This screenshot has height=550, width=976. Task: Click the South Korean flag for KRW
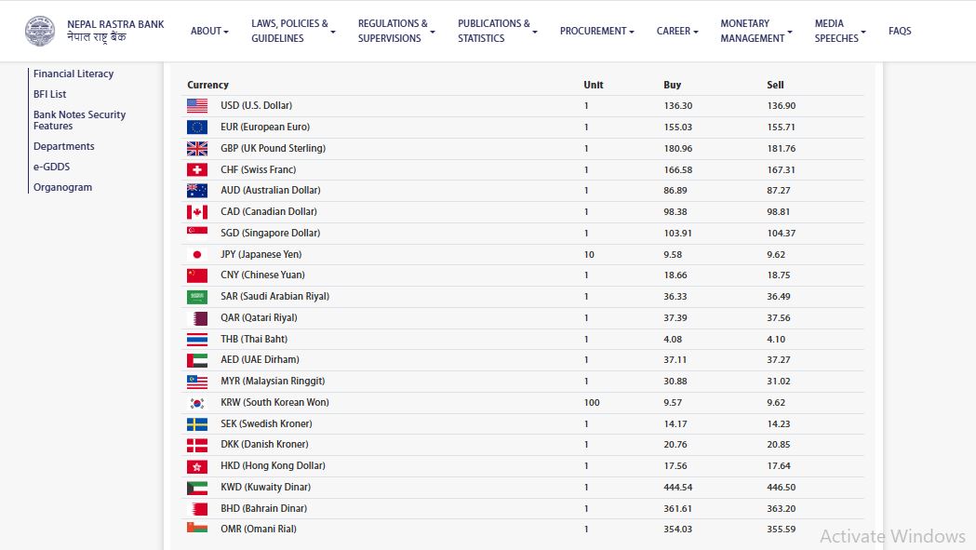coord(197,403)
